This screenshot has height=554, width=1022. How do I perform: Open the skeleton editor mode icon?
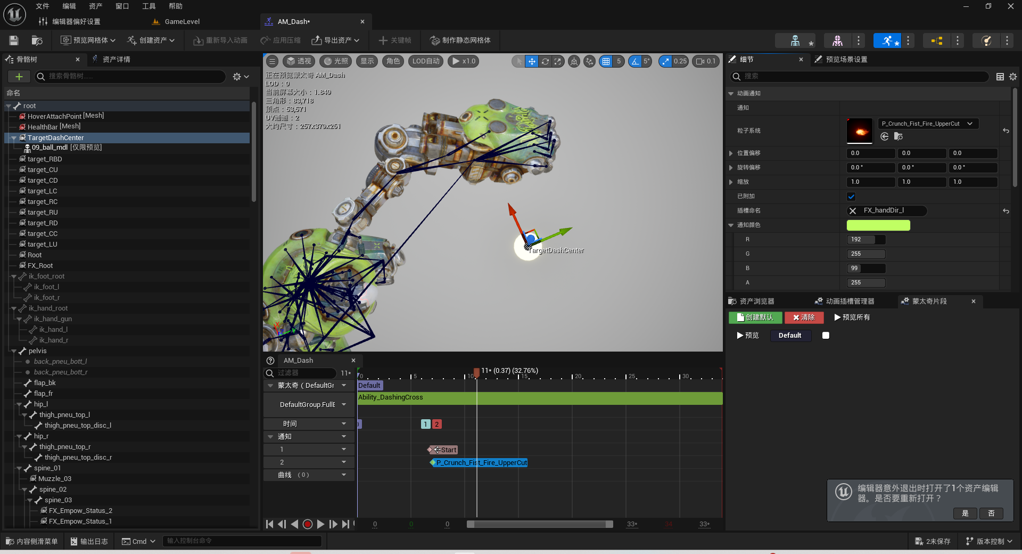[795, 40]
